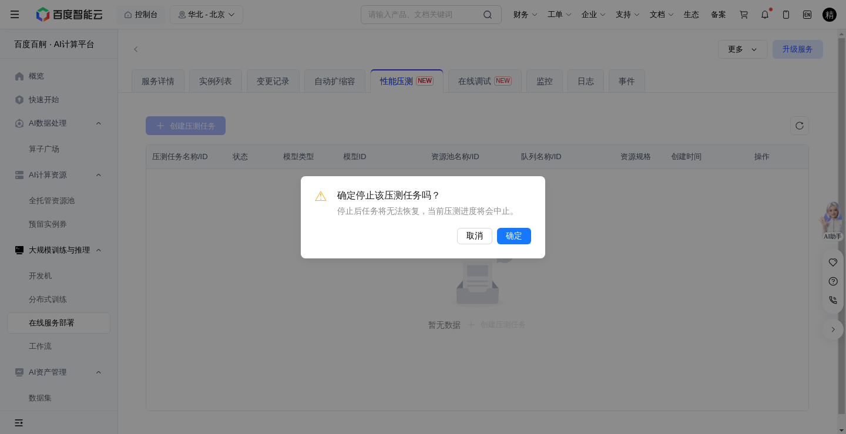Click the 快速开始 icon in sidebar
Image resolution: width=846 pixels, height=434 pixels.
click(19, 100)
